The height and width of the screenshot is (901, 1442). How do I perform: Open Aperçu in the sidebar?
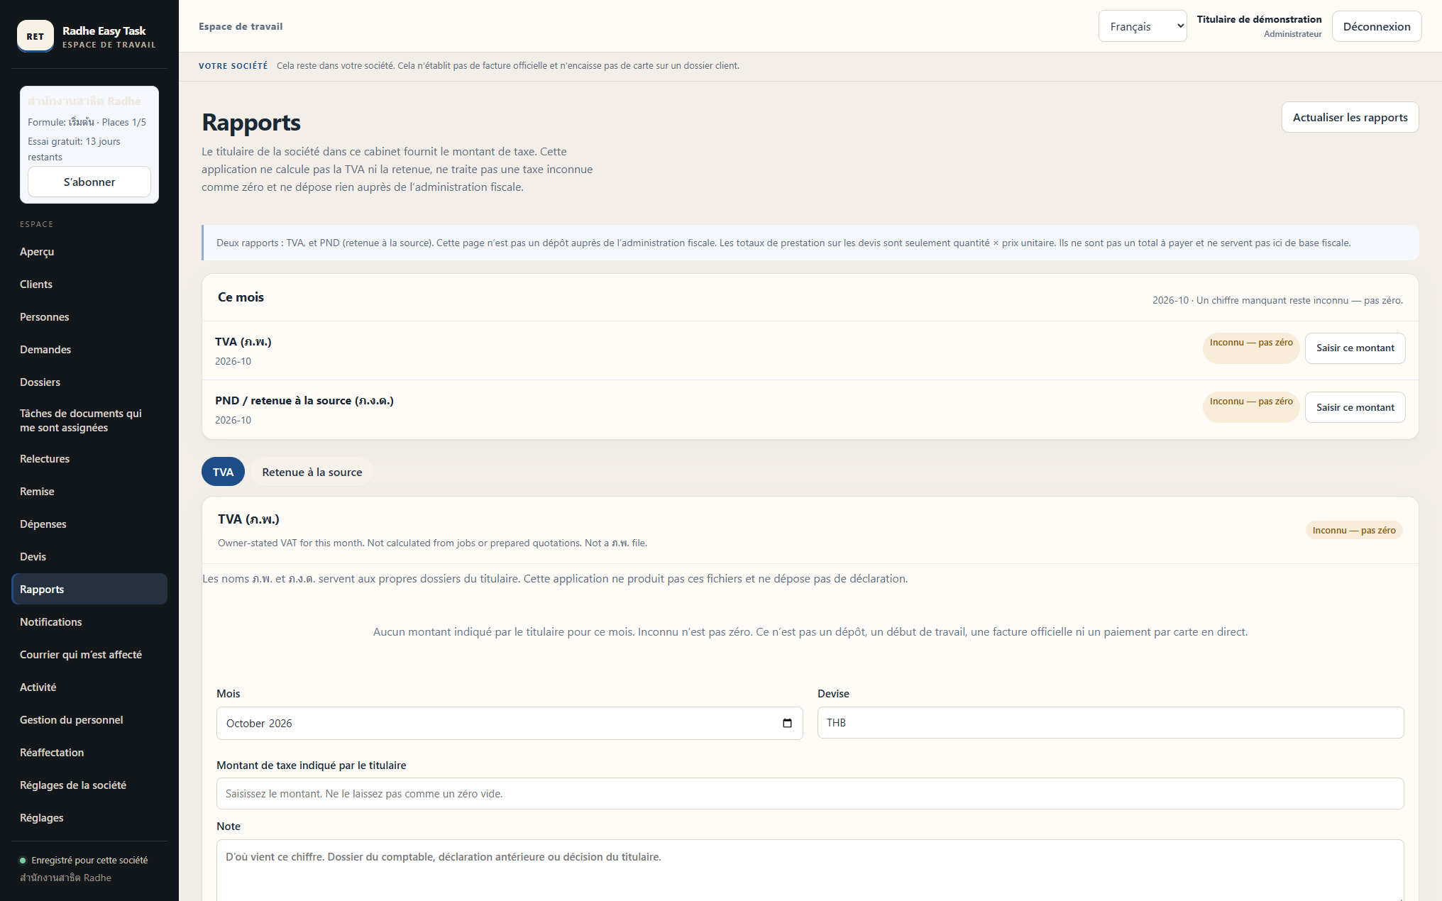pos(89,252)
